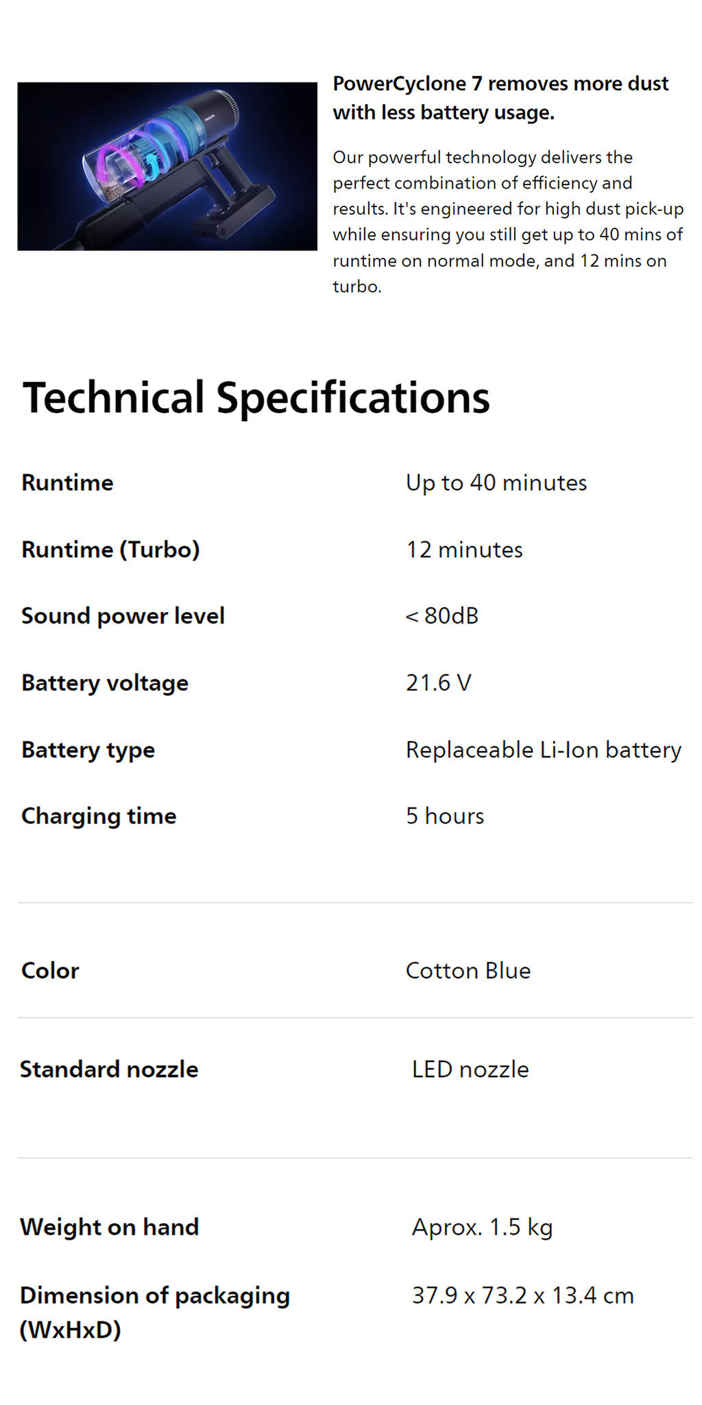
Task: Click the '5 hours' charging value
Action: tap(444, 816)
